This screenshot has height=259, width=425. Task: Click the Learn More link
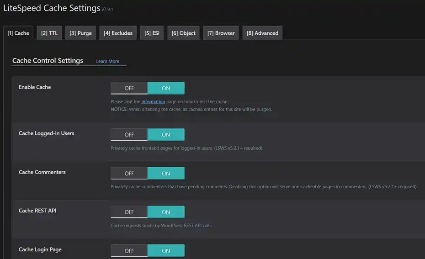[107, 61]
